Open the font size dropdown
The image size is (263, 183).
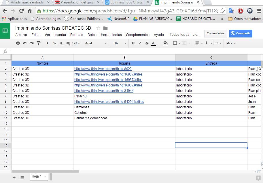click(119, 43)
